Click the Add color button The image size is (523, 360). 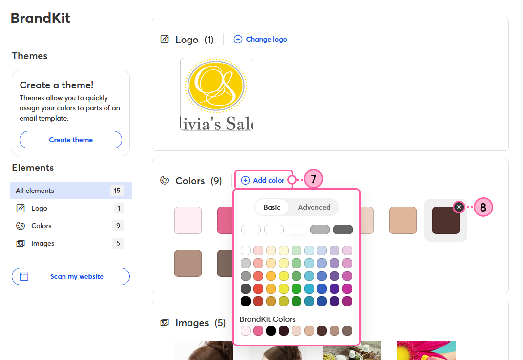point(263,180)
